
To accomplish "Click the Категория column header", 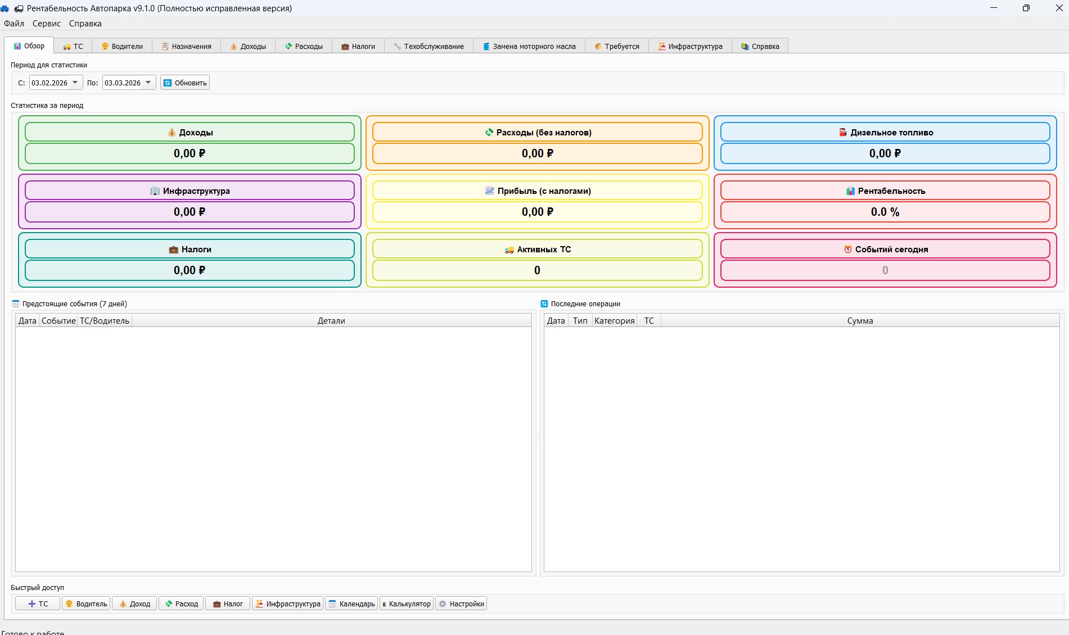I will coord(615,321).
